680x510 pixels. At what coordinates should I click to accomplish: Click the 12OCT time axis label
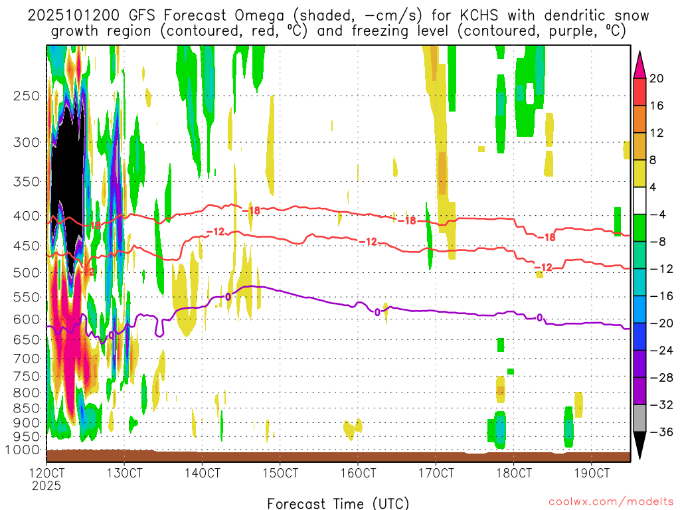click(46, 473)
